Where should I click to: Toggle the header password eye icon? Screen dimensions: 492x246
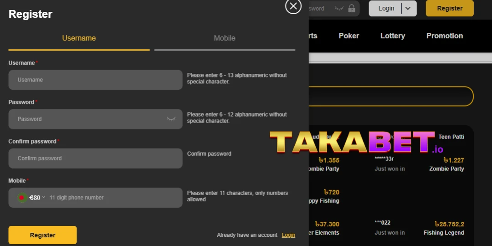tap(339, 9)
